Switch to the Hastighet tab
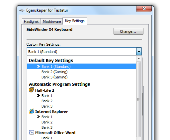This screenshot has width=170, height=140. 31,22
